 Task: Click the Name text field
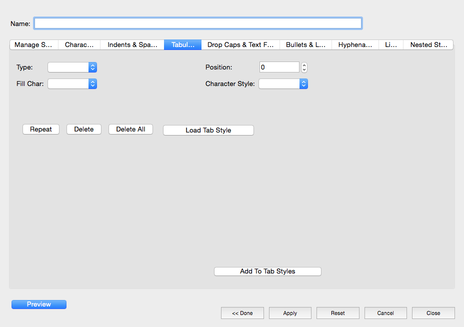tap(197, 23)
